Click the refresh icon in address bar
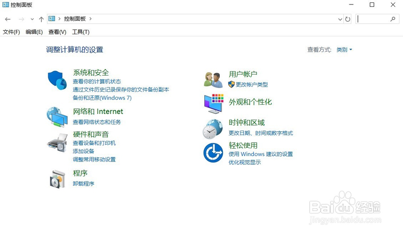The height and width of the screenshot is (234, 403). pos(348,19)
